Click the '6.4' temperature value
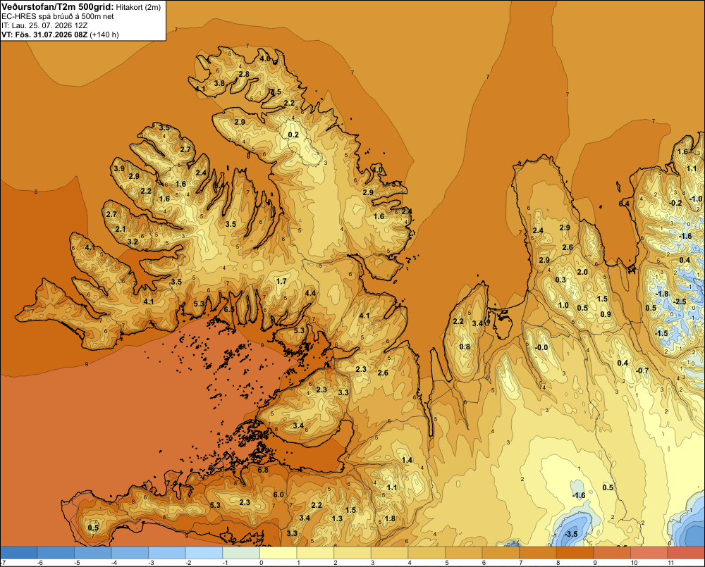This screenshot has width=705, height=567. pos(624,204)
